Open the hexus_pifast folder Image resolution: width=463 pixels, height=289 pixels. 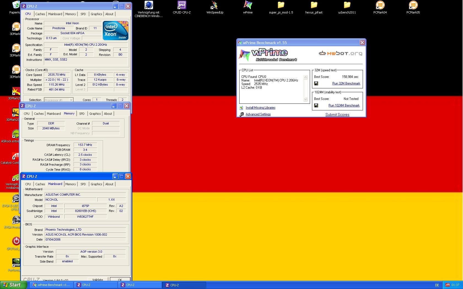tap(314, 5)
